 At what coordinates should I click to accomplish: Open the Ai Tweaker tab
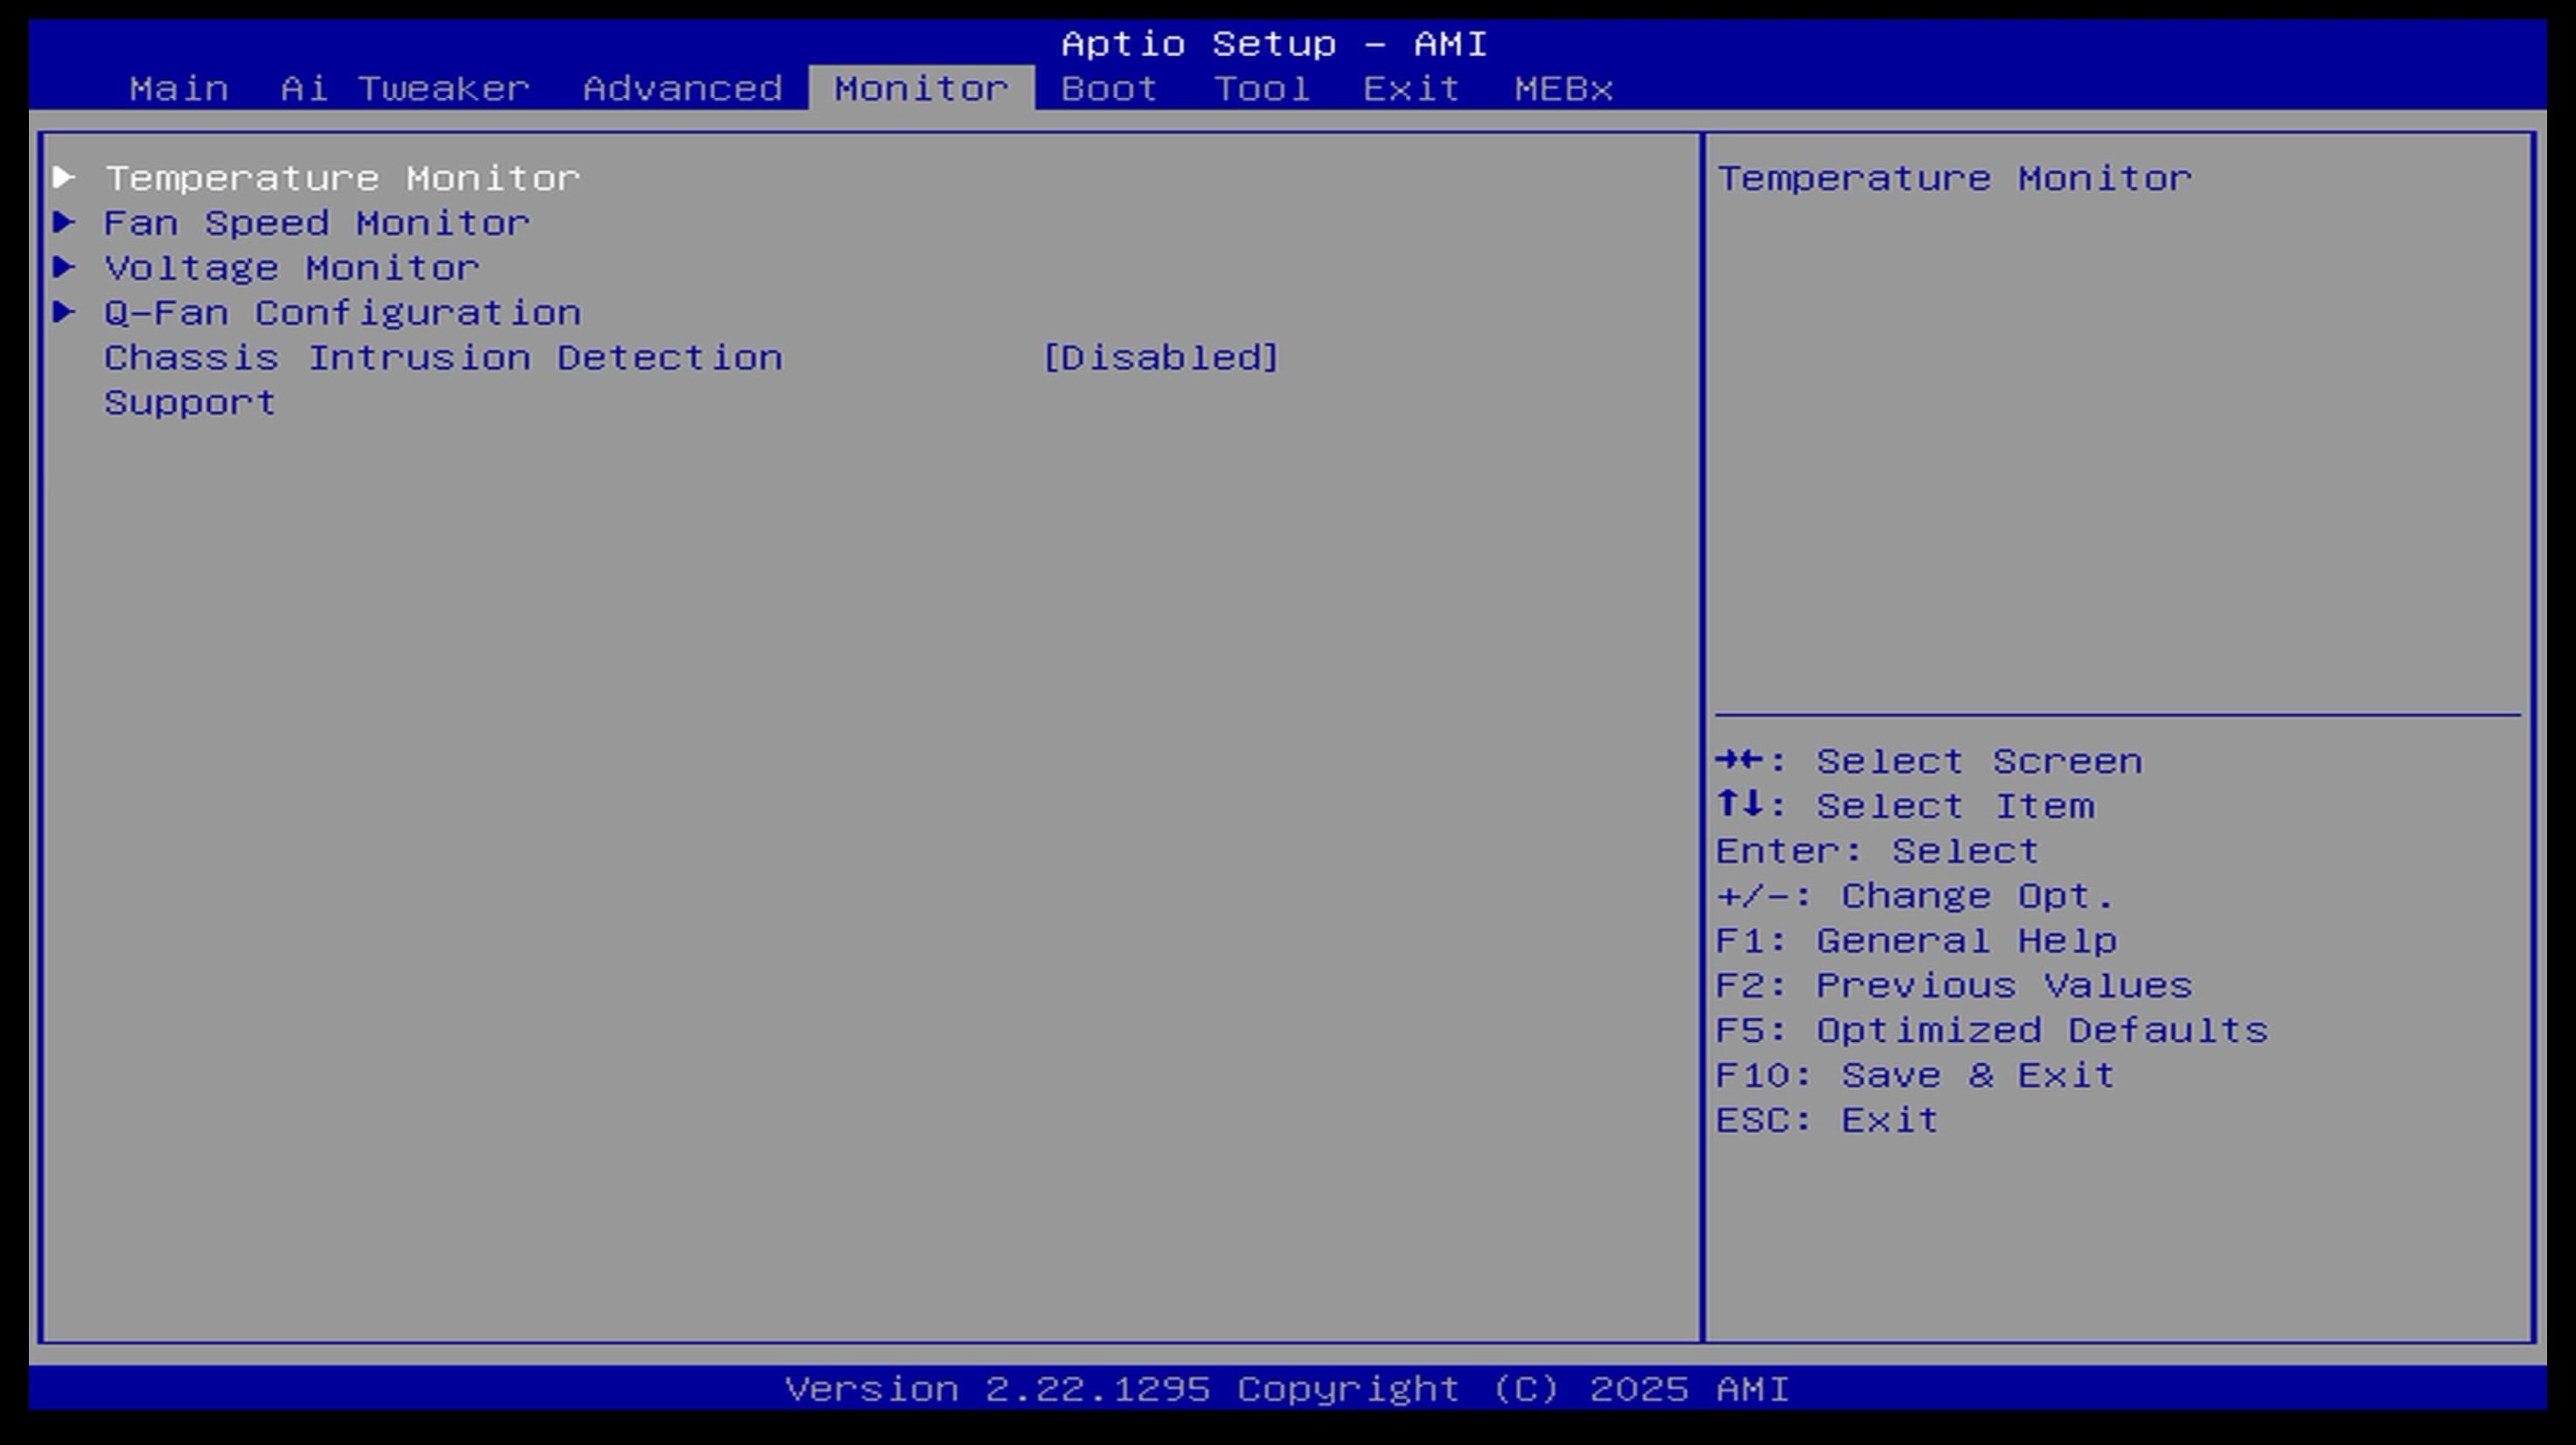tap(405, 89)
